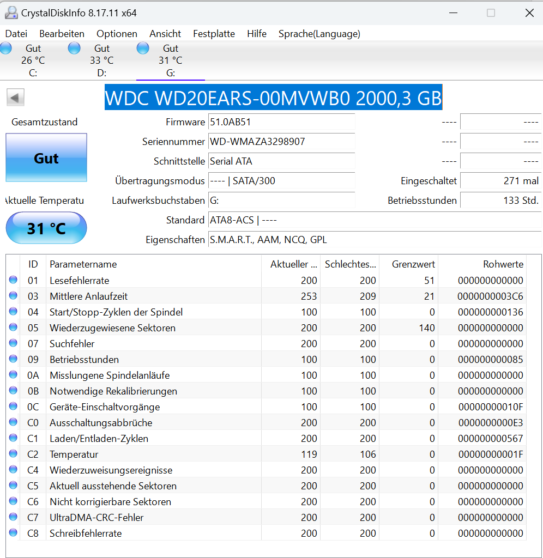
Task: Open the Festplatte menu
Action: [214, 34]
